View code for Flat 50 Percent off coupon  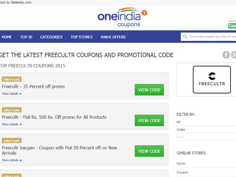[x=149, y=151]
